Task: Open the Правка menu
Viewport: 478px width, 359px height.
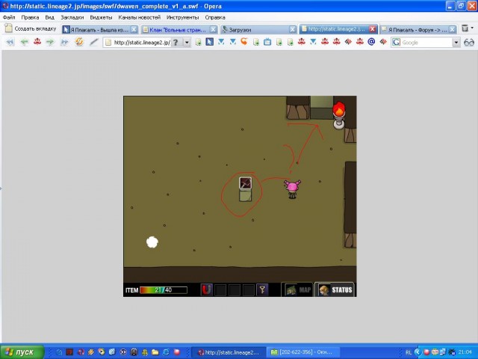Action: pyautogui.click(x=30, y=17)
